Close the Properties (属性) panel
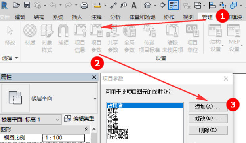Viewport: 246px width, 143px height. coord(94,77)
